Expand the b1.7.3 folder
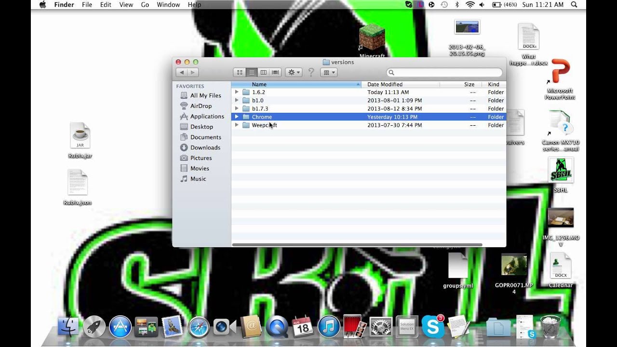The image size is (617, 347). [237, 108]
